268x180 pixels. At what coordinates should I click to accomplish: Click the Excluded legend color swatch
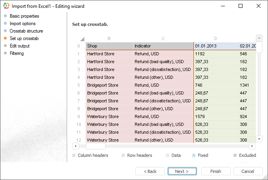[x=235, y=155]
